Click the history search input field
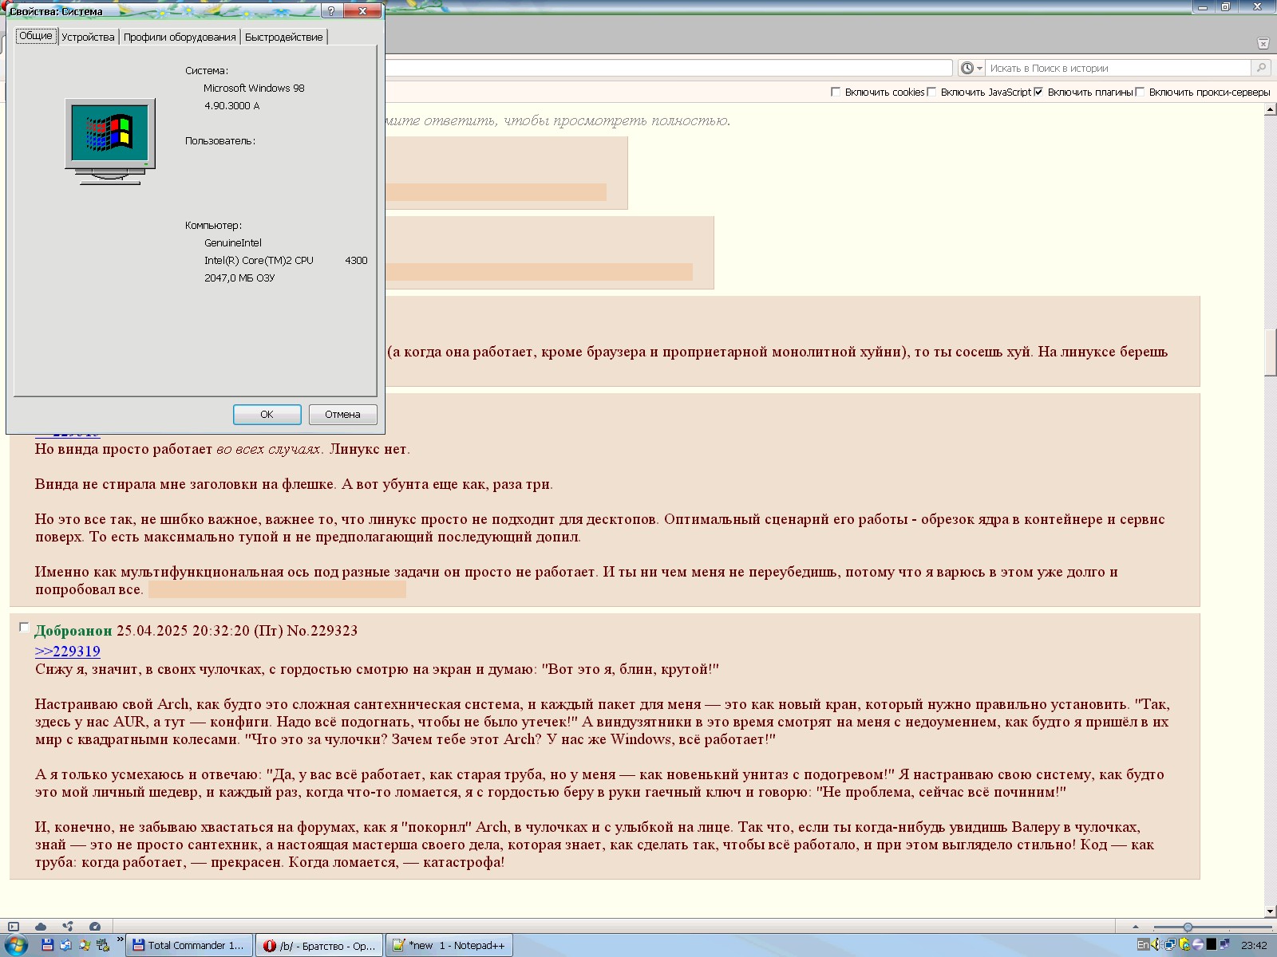This screenshot has width=1277, height=957. click(x=1118, y=68)
